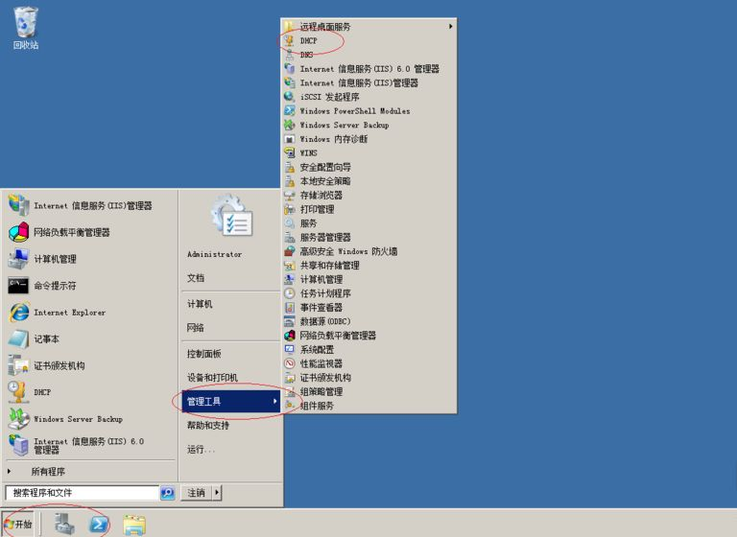Select DHCP in the Administrative Tools menu
The height and width of the screenshot is (537, 737).
pos(308,41)
